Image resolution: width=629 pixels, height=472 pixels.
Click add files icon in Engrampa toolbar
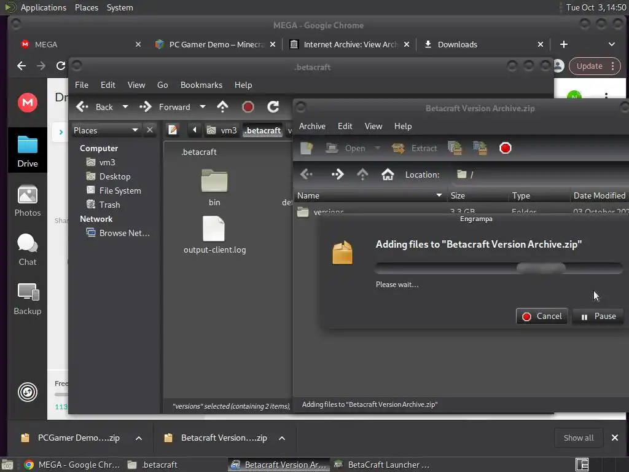[x=455, y=148]
